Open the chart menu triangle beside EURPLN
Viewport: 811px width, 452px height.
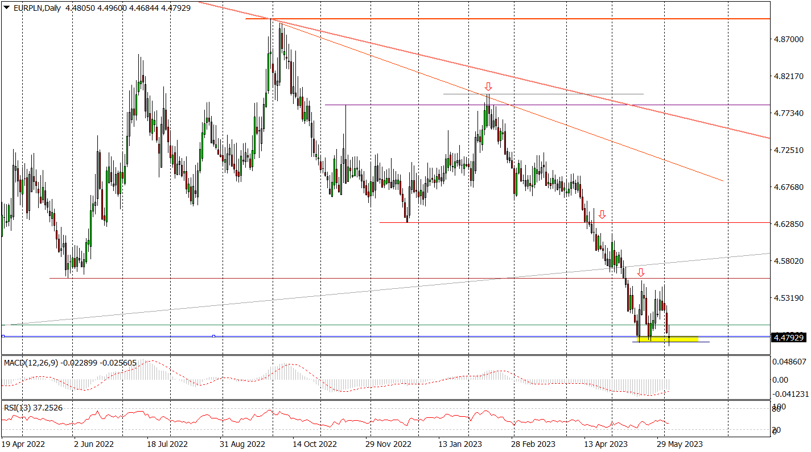pos(6,7)
